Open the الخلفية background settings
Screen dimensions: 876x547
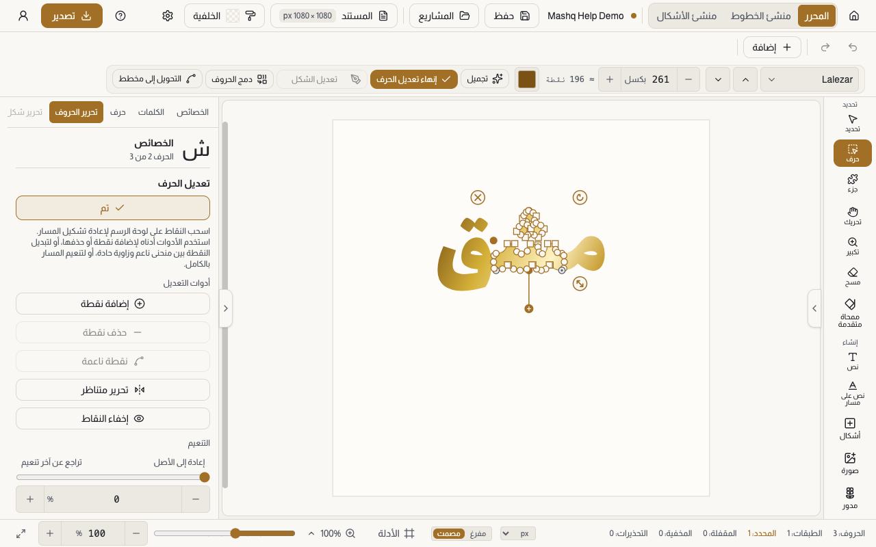coord(224,16)
